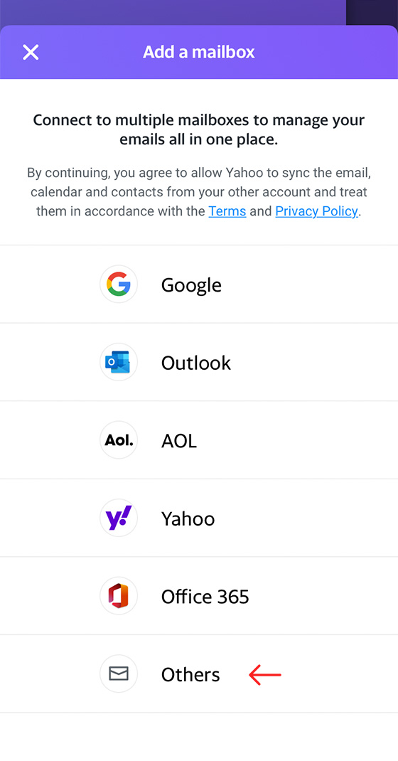Screen dimensions: 398x761
Task: Open the Terms link
Action: [227, 212]
